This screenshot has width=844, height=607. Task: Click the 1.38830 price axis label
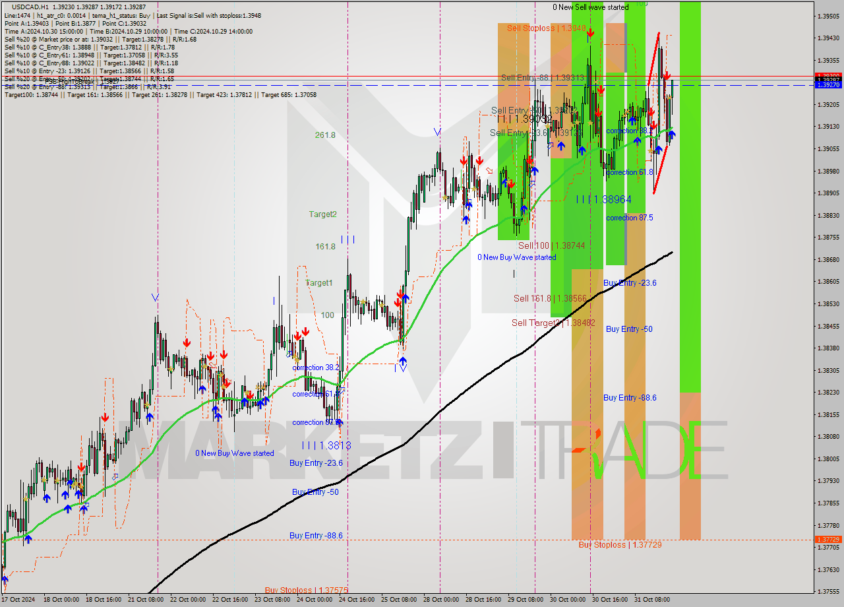828,215
